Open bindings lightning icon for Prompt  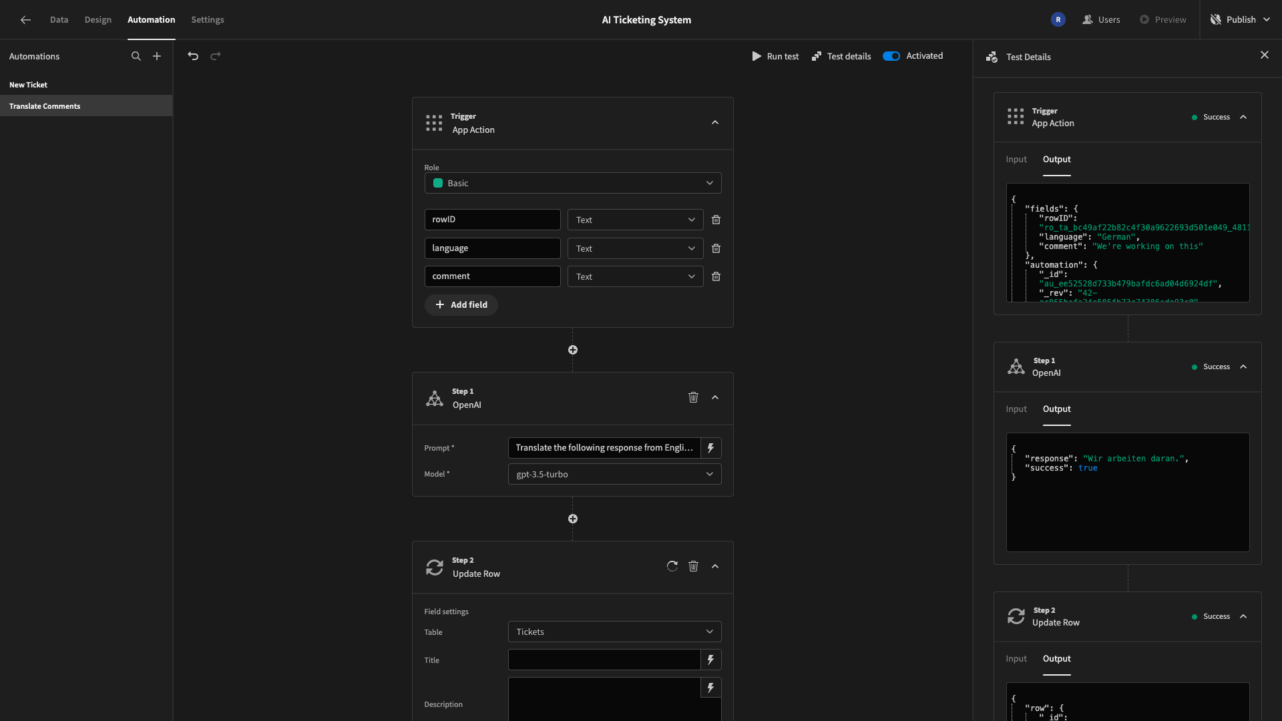pyautogui.click(x=710, y=448)
